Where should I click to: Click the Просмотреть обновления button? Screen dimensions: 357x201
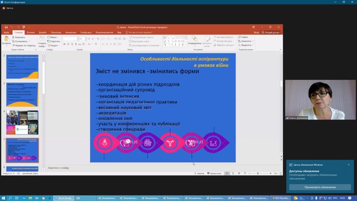[x=320, y=187]
